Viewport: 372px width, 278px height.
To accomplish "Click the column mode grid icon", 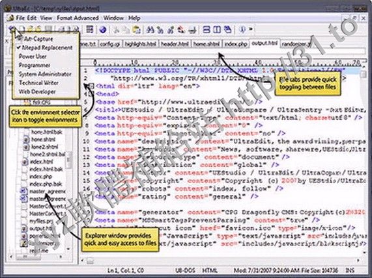I will [x=90, y=30].
